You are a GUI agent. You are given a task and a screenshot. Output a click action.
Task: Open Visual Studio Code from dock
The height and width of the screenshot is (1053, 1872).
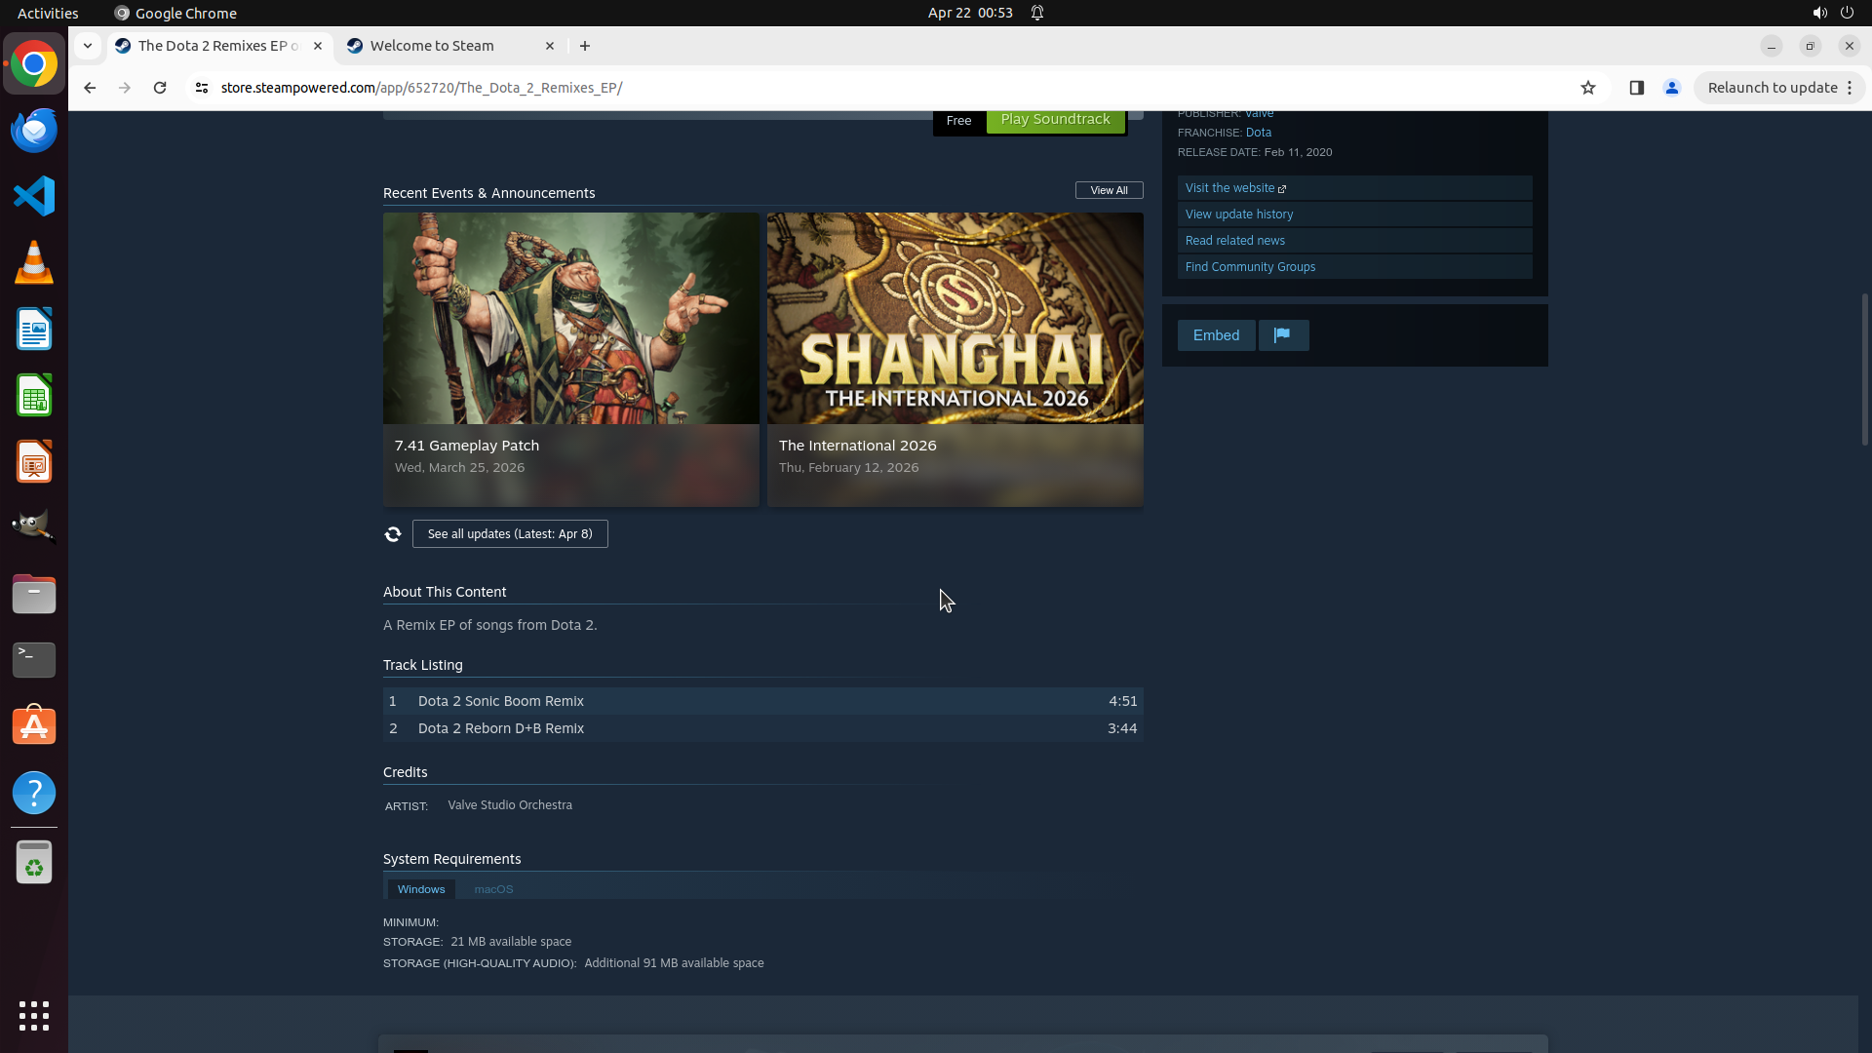click(x=34, y=197)
